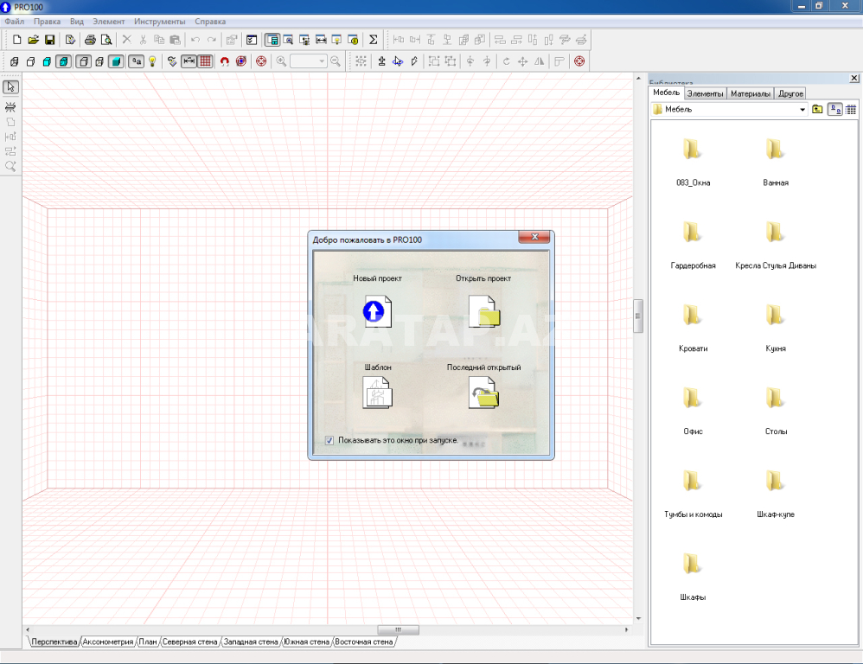Switch to plain white cube sketch mode
Image resolution: width=863 pixels, height=664 pixels.
(x=31, y=61)
